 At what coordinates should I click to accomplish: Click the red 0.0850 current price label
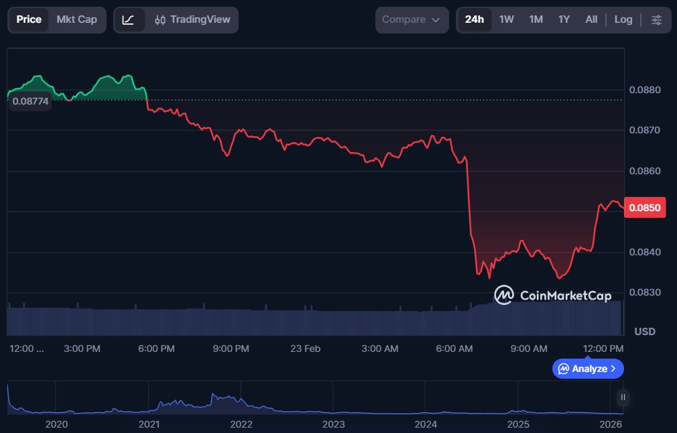[x=642, y=208]
